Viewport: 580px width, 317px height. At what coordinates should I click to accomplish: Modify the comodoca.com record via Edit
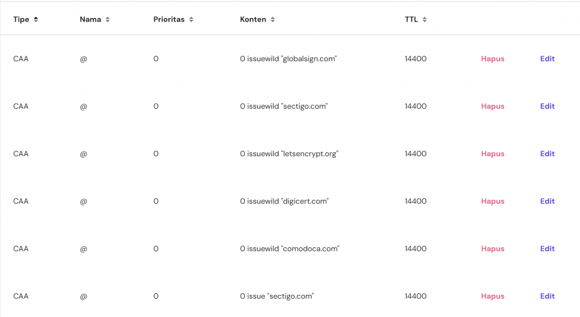[547, 249]
